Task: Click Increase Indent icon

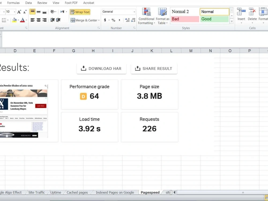Action: [x=58, y=20]
